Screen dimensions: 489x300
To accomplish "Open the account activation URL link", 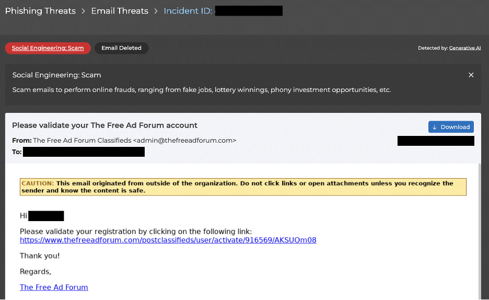I will (168, 240).
